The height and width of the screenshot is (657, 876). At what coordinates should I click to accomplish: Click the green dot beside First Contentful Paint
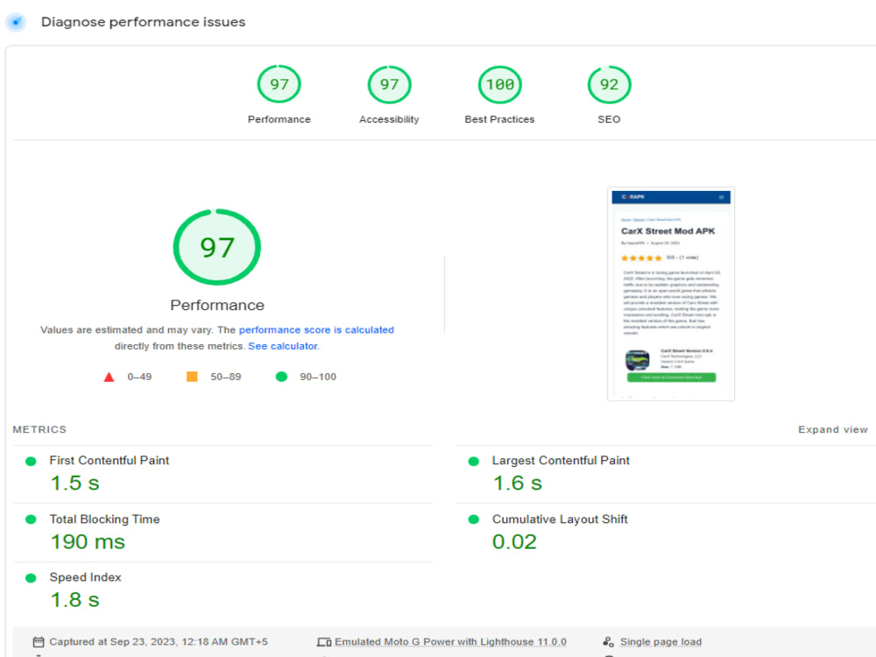click(x=31, y=461)
